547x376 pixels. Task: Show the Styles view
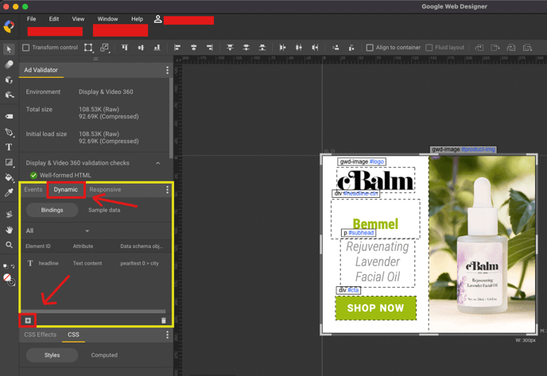(x=52, y=355)
